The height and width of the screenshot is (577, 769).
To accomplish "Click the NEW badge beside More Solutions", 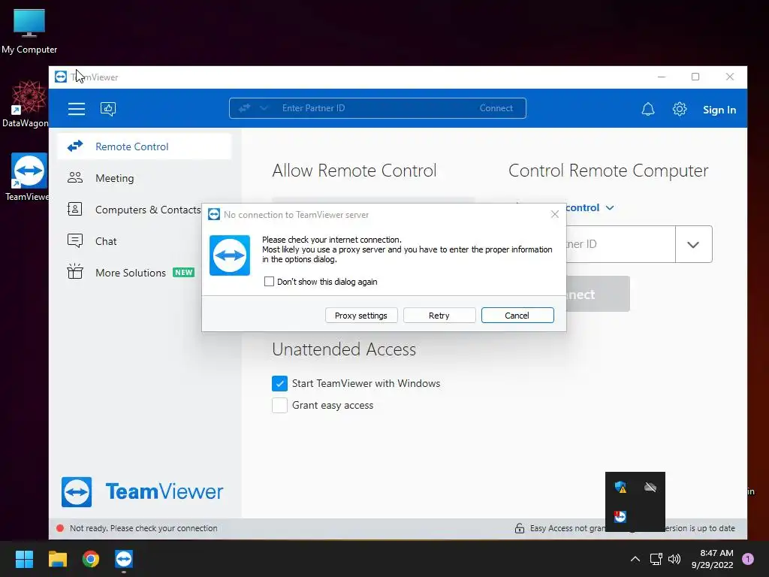I will click(x=184, y=272).
